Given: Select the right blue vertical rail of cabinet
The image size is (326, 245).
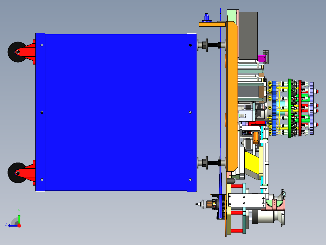Looking at the screenshot, I should coord(192,112).
